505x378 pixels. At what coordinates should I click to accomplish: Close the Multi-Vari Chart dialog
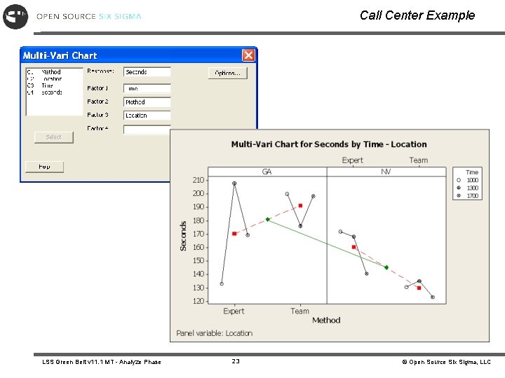click(248, 55)
